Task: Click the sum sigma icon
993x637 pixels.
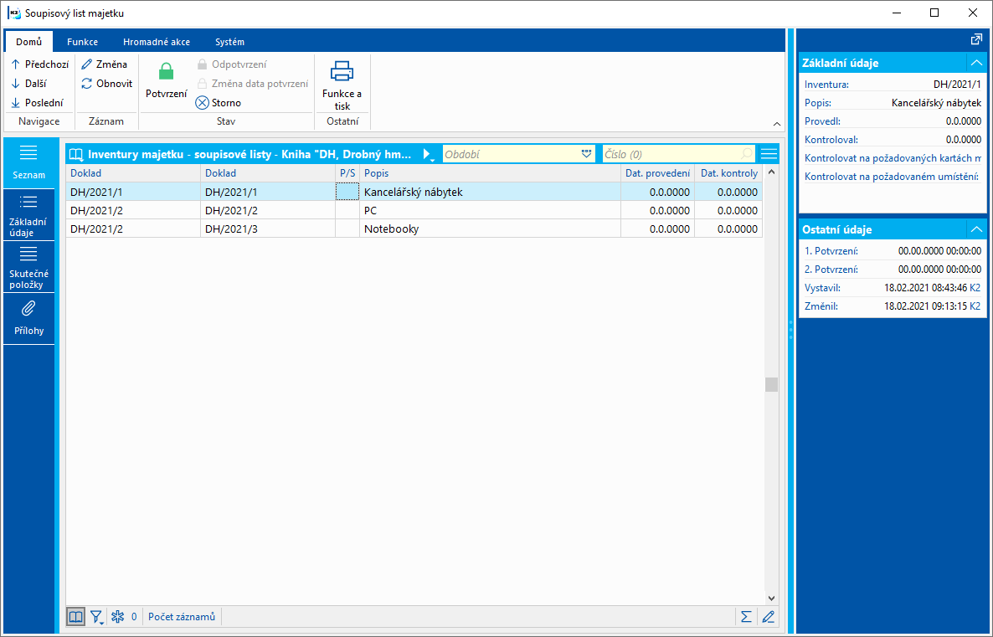Action: (x=745, y=617)
